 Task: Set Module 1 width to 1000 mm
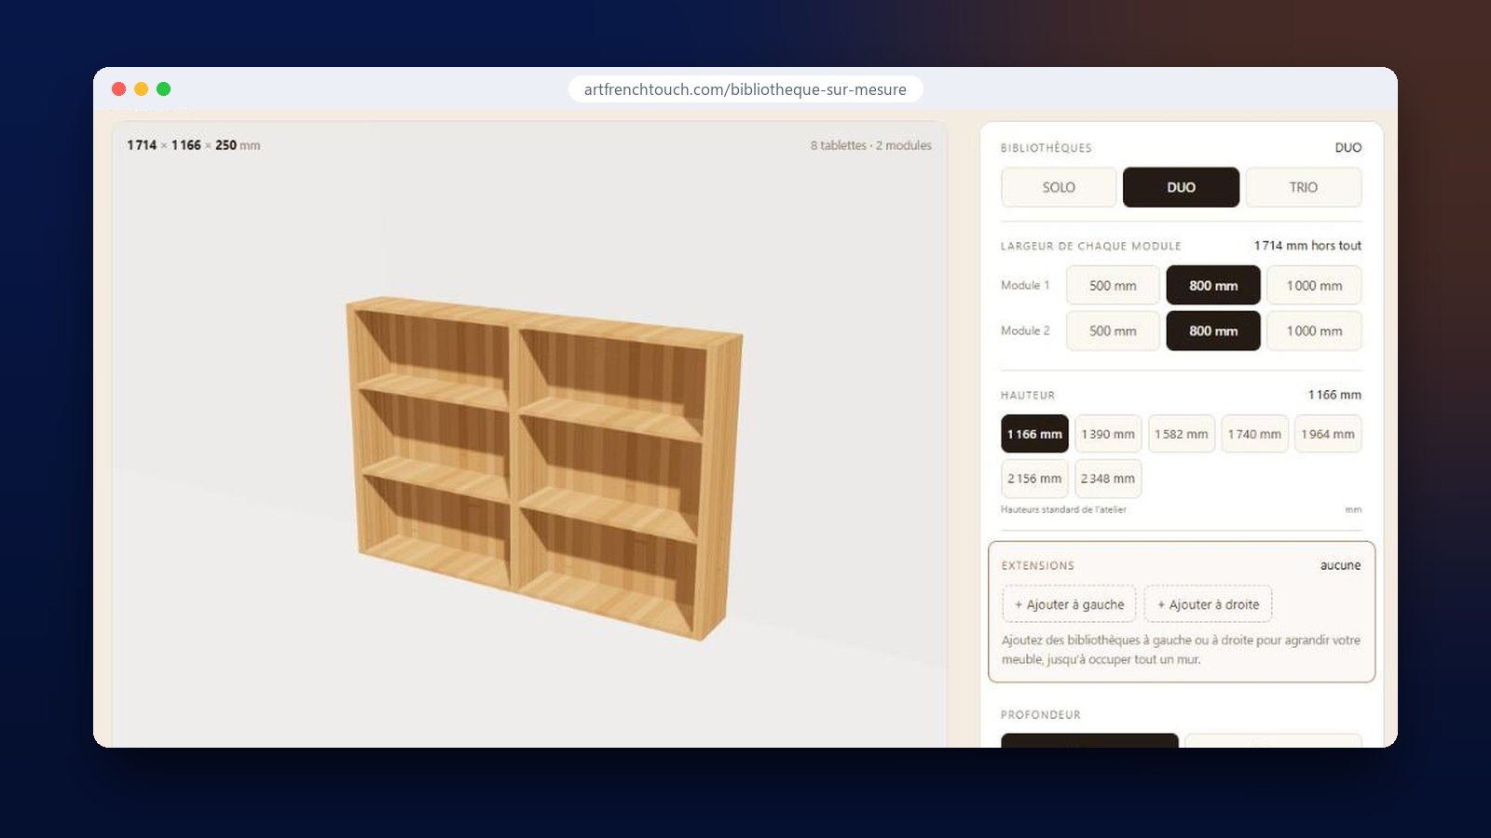pyautogui.click(x=1314, y=286)
